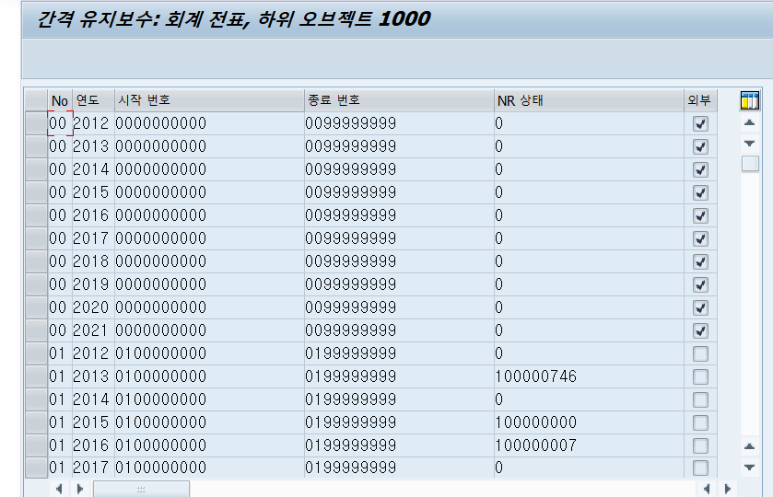The height and width of the screenshot is (497, 773).
Task: Uncheck 외부 checkbox for 00 2014
Action: tap(700, 170)
